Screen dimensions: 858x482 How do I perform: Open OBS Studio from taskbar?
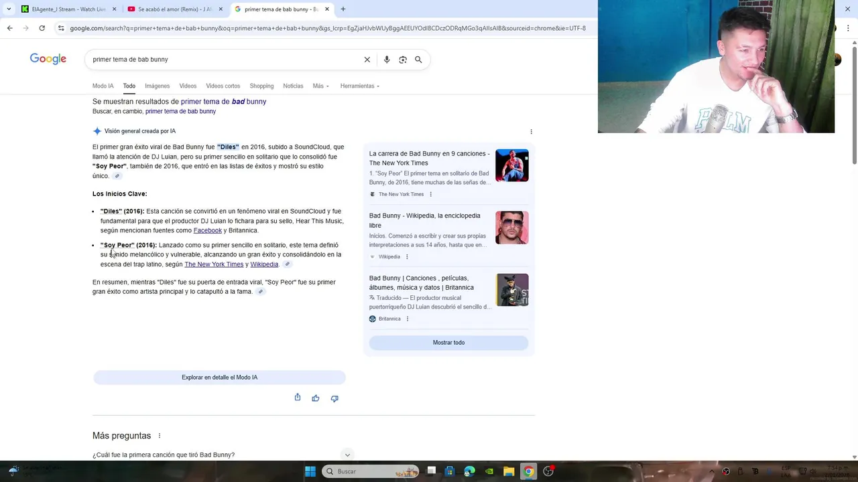click(x=548, y=471)
